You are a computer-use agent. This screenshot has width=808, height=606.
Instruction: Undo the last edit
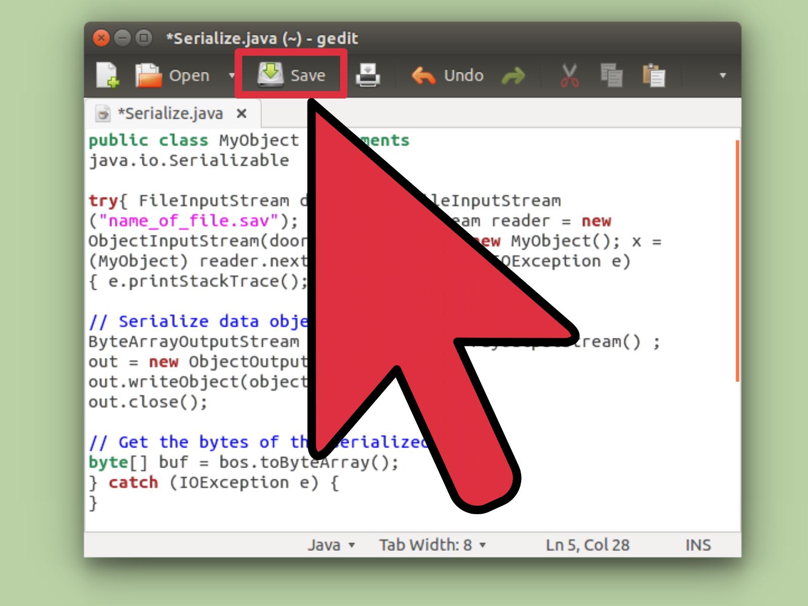pyautogui.click(x=446, y=75)
